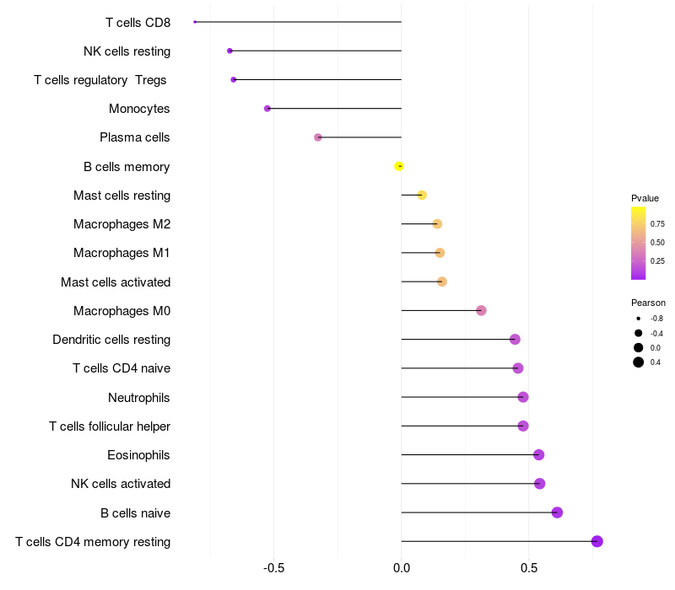Click the Pearson legend -0.4 size dot
Viewport: 675px width, 590px height.
639,333
